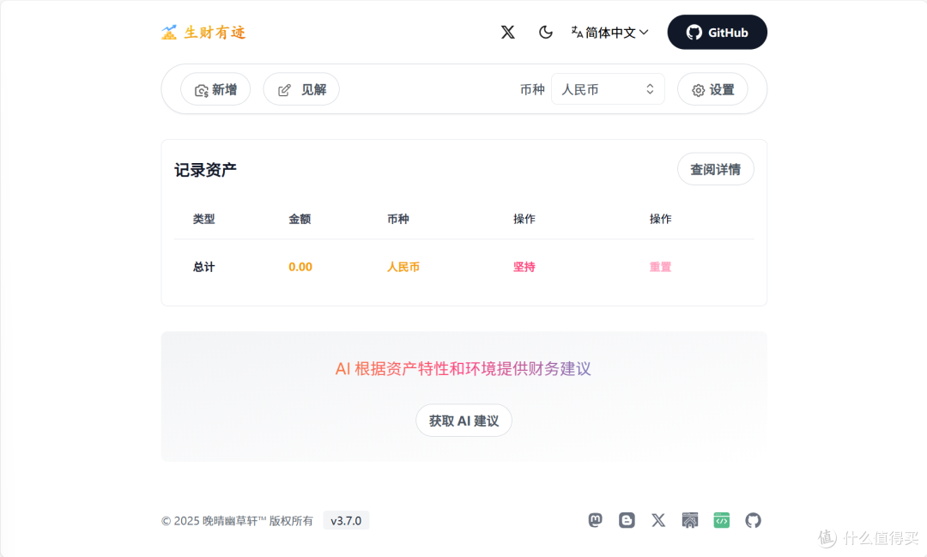Open the homepage house icon in footer

point(690,520)
